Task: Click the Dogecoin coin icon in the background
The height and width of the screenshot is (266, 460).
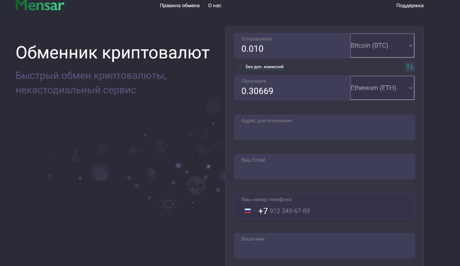Action: point(100,172)
